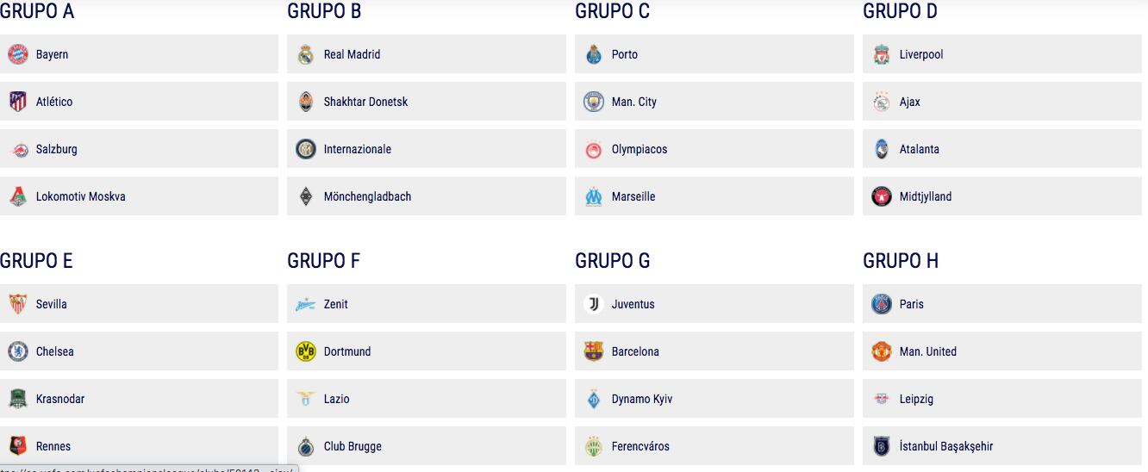
Task: Open the Ajax club link
Action: click(909, 102)
